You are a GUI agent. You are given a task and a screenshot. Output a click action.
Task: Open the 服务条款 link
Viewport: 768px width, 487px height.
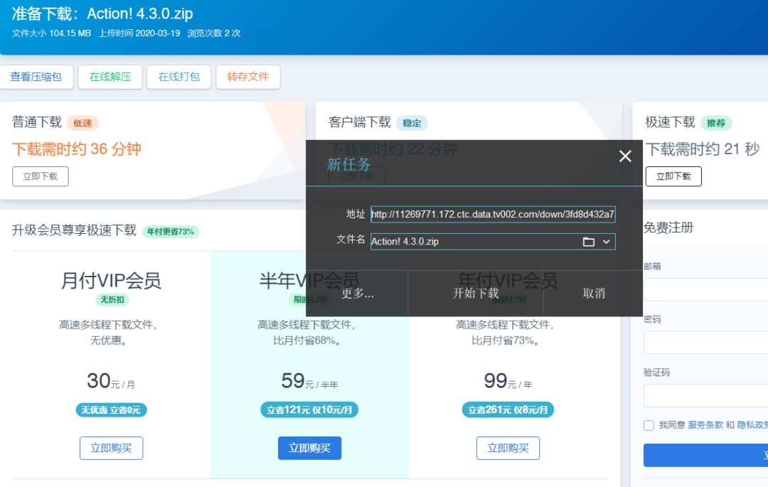click(x=705, y=425)
